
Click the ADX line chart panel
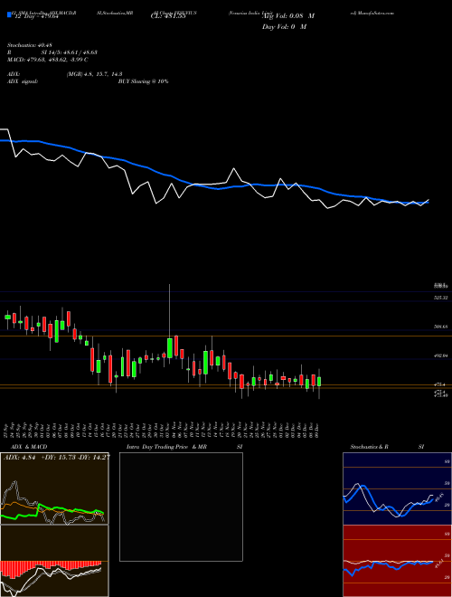(54, 488)
